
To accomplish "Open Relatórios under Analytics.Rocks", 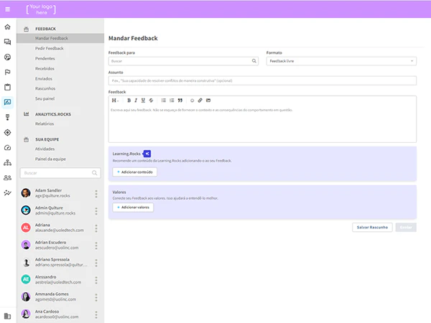I will pyautogui.click(x=45, y=123).
